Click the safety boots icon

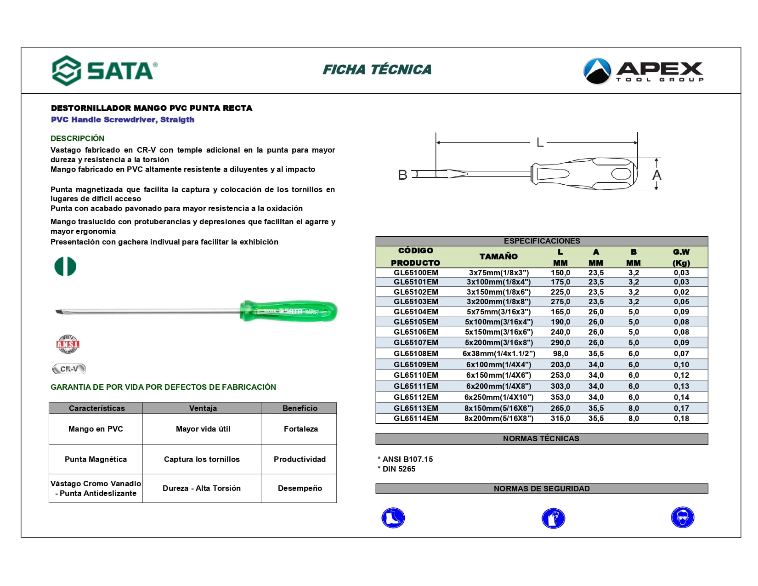pos(393,518)
